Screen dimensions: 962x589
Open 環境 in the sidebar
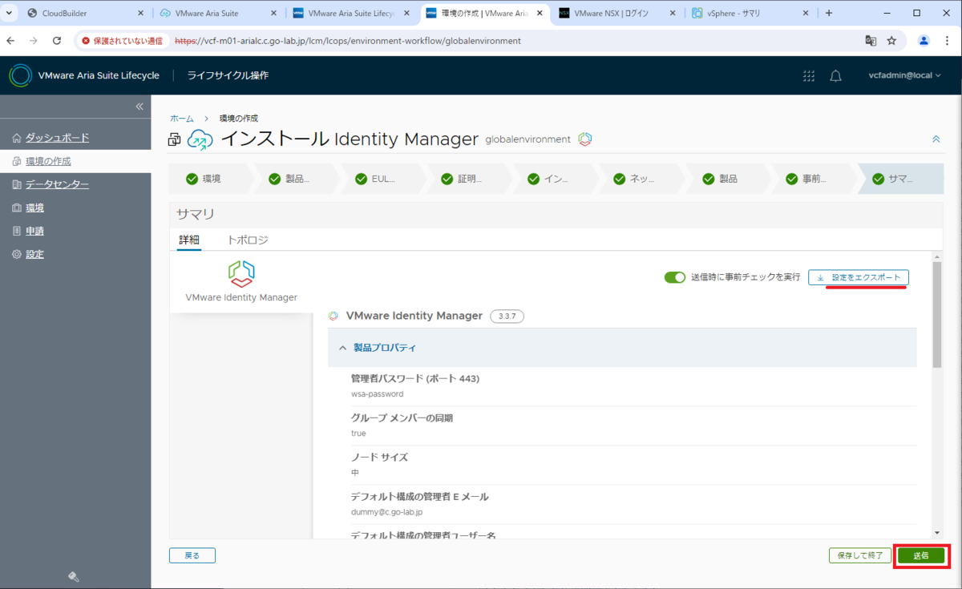pos(34,208)
